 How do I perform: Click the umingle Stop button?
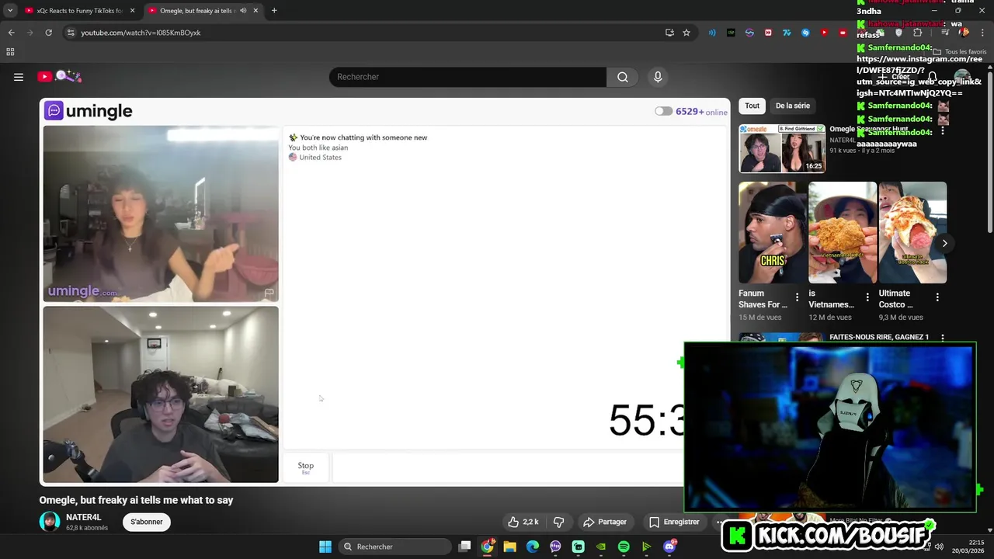pyautogui.click(x=306, y=468)
